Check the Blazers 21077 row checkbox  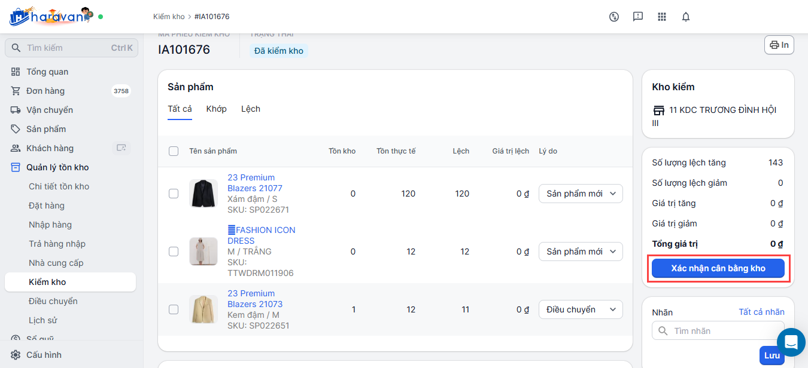174,194
